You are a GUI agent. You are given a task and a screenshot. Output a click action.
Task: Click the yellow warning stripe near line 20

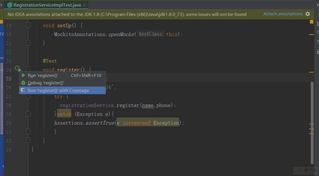click(x=311, y=35)
